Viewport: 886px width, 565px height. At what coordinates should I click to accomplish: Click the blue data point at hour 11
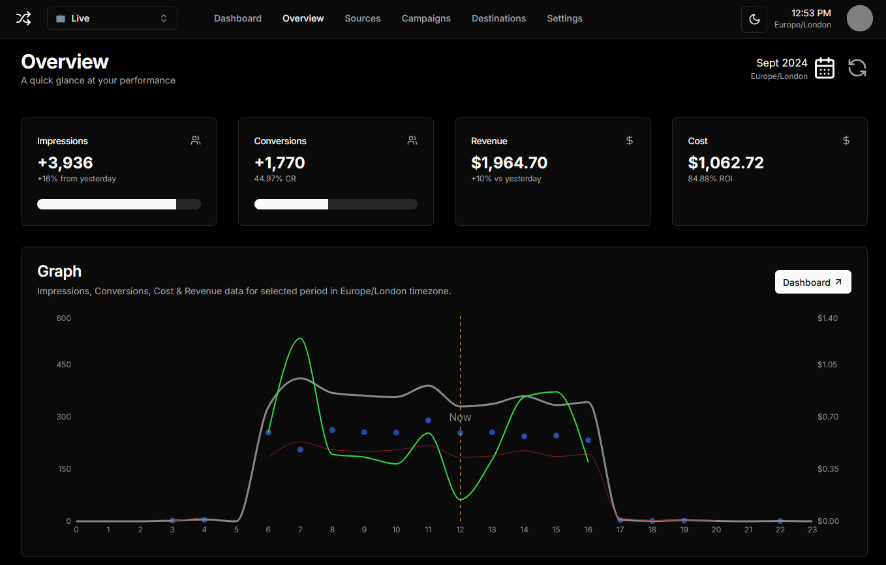coord(428,421)
